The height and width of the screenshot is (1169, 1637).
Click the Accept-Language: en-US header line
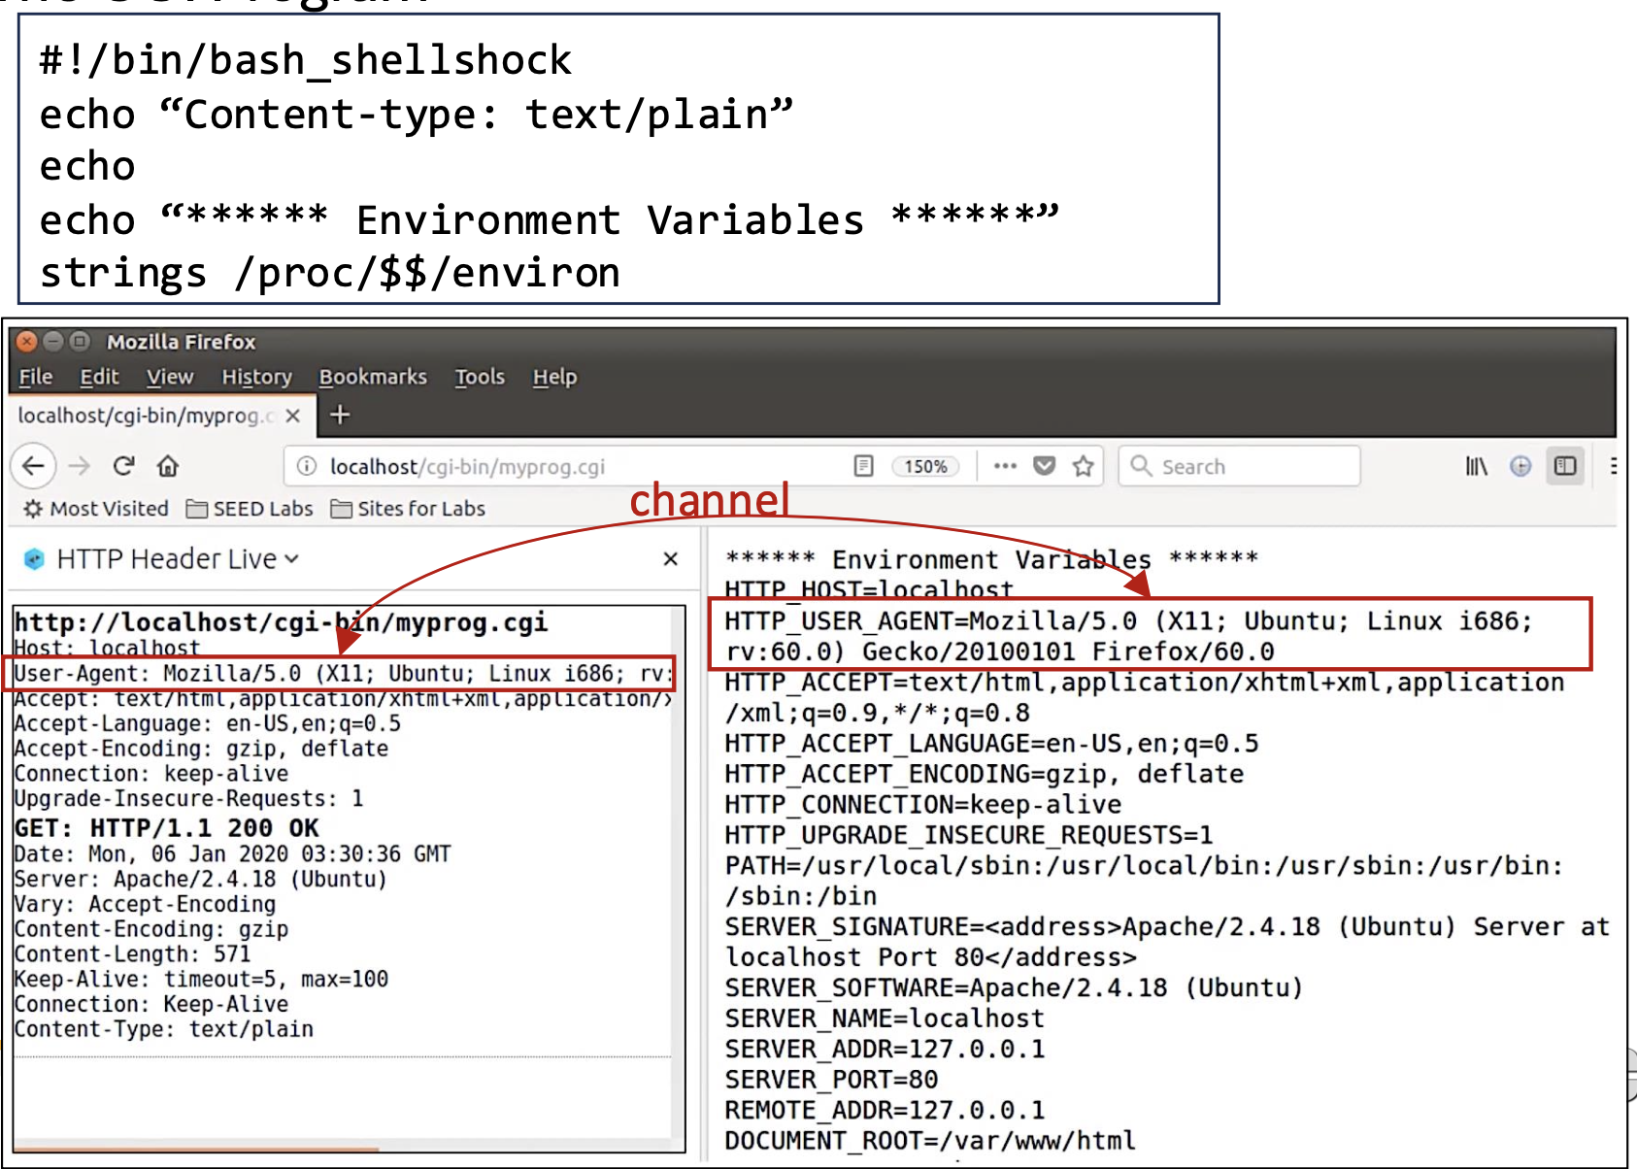(207, 723)
